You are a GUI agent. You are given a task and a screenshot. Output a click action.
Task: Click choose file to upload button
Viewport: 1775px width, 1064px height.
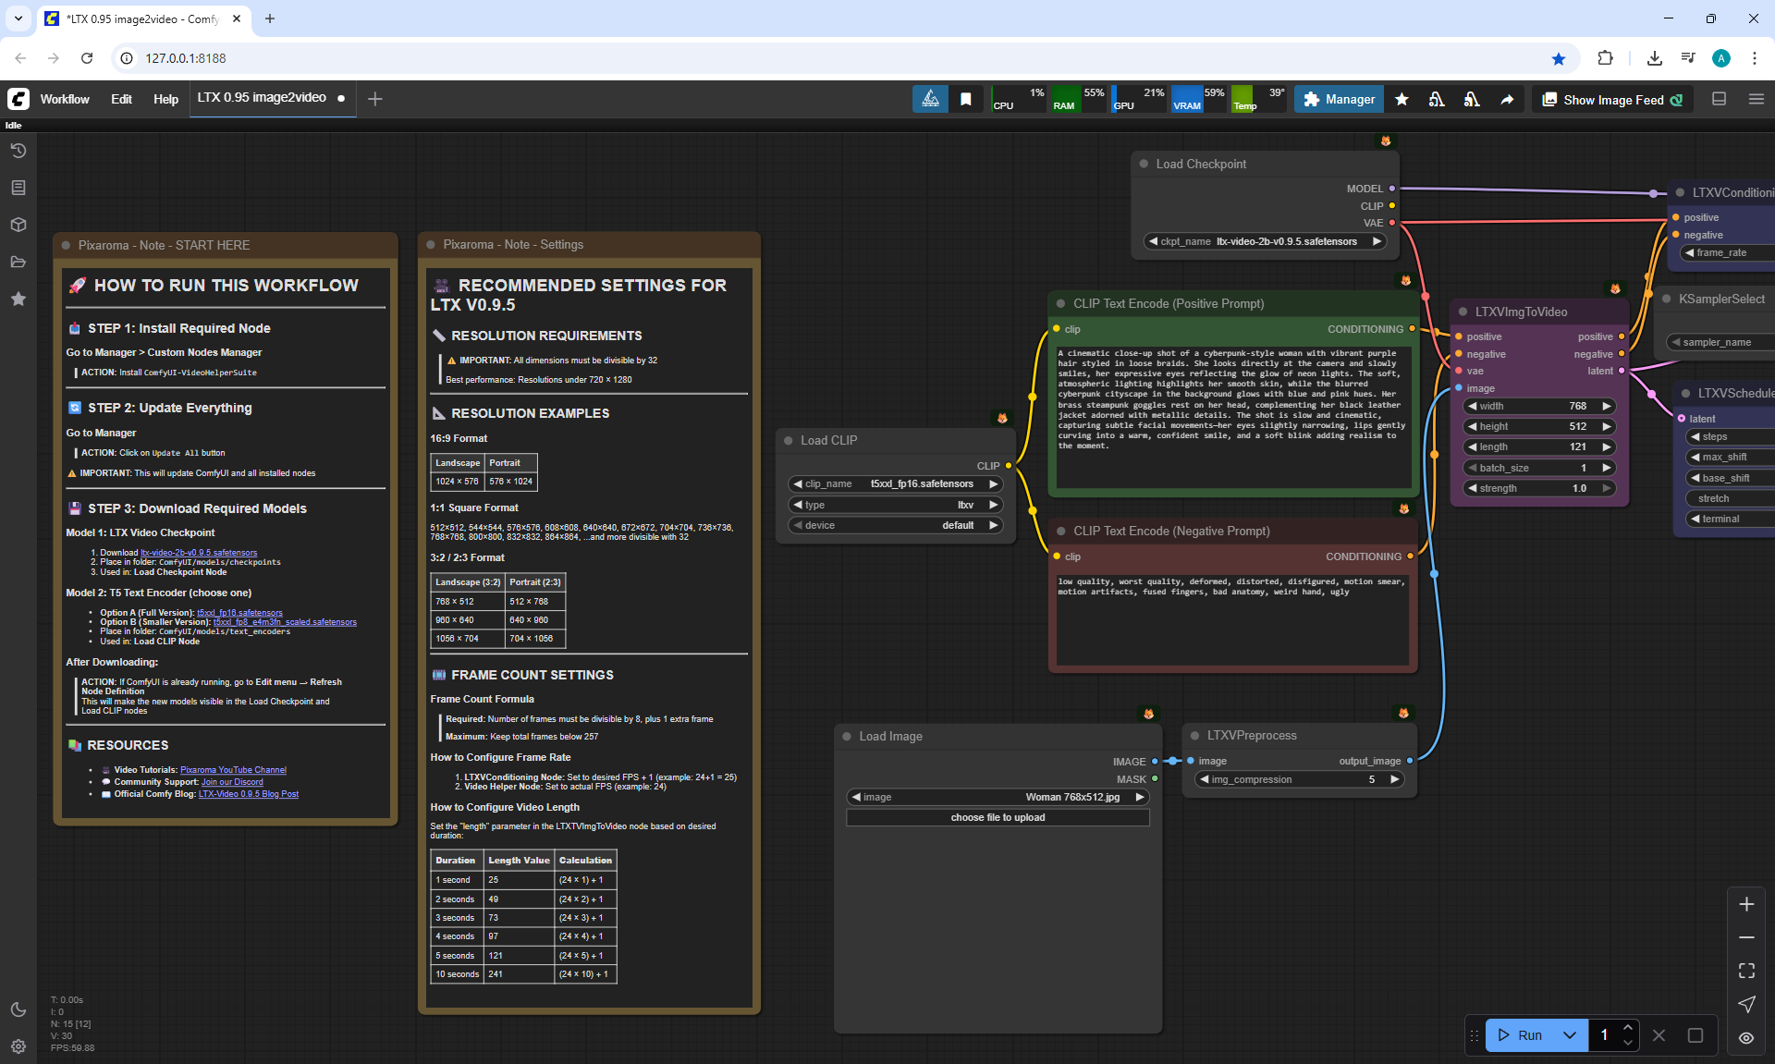(998, 817)
